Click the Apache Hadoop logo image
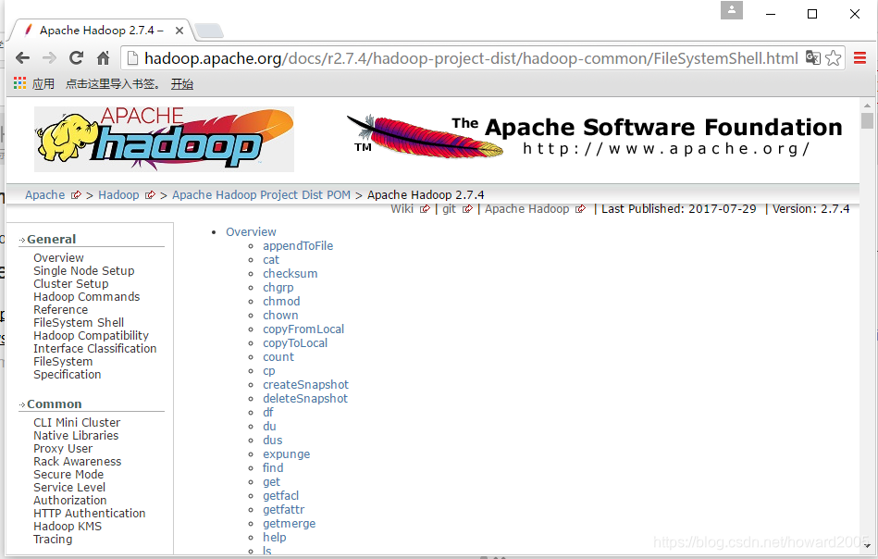Viewport: 878px width, 559px height. [164, 139]
